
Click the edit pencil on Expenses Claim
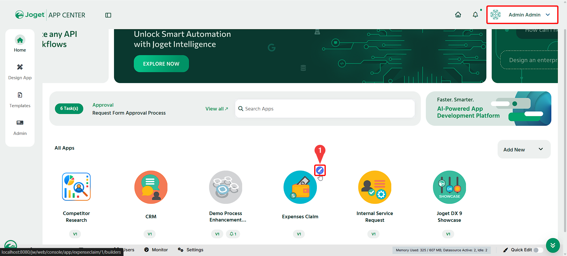[320, 170]
